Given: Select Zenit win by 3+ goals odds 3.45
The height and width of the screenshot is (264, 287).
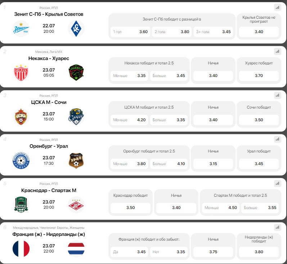Looking at the screenshot, I should pos(213,32).
